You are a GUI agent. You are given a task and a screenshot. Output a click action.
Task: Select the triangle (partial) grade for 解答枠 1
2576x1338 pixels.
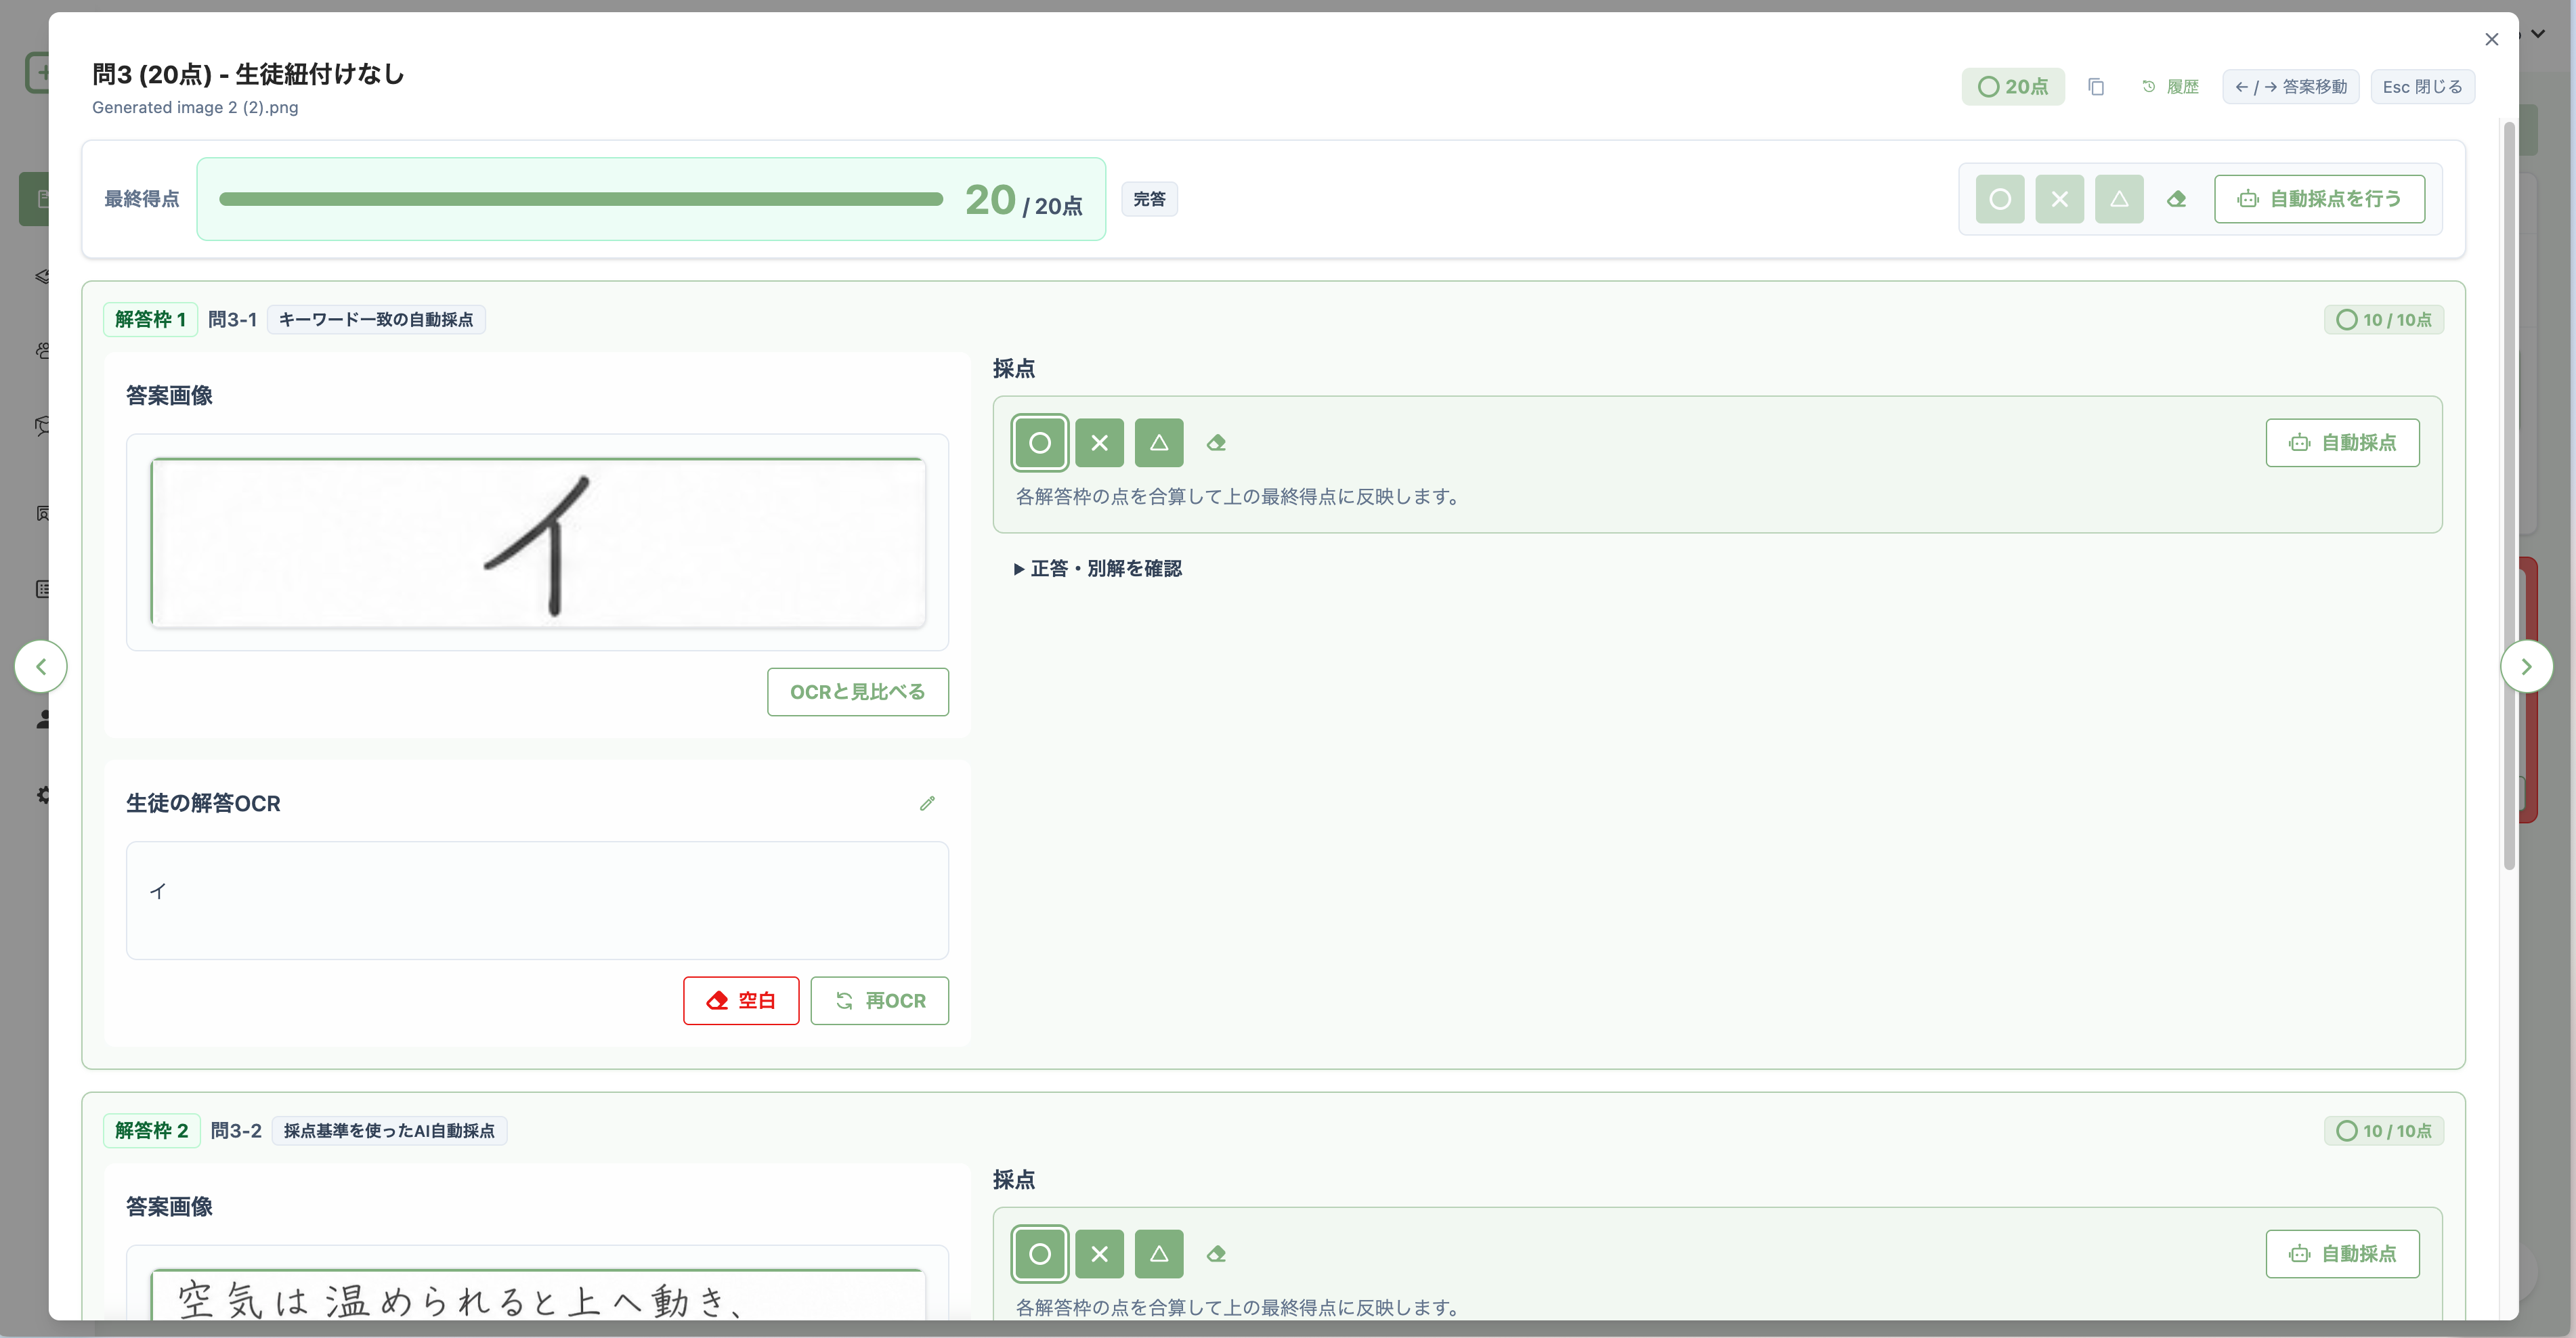click(1159, 443)
